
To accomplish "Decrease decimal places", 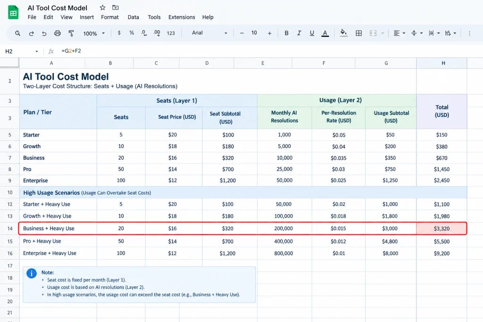I will coord(144,33).
